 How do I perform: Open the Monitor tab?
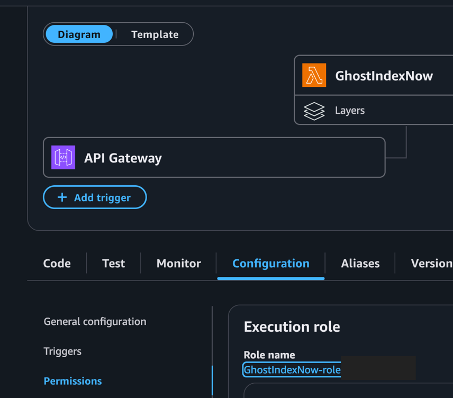tap(178, 264)
